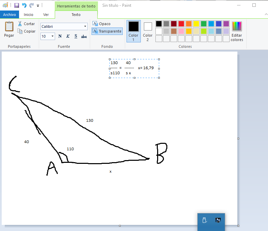Pick the pink rose palette color
This screenshot has width=268, height=231.
181,31
